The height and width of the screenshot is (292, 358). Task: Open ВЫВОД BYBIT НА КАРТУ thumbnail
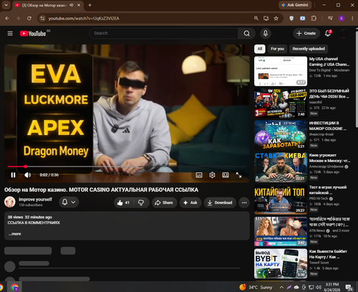[281, 263]
